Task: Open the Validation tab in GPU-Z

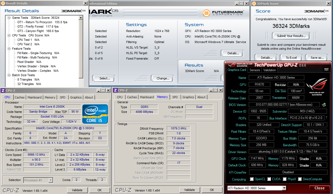Action: click(x=270, y=70)
